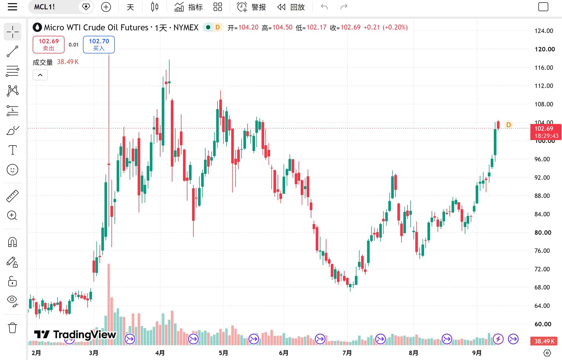Add a symbol to compare with plus icon
Screen dimensions: 562x360
(106, 7)
